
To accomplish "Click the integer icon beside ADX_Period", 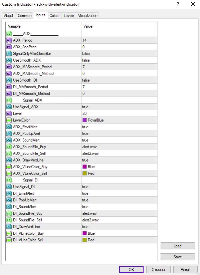I will (x=9, y=40).
